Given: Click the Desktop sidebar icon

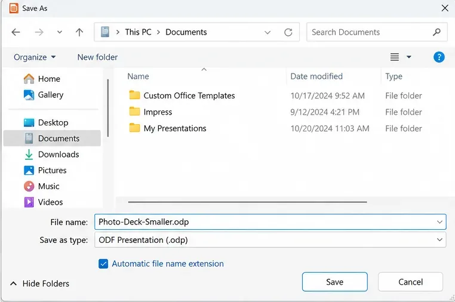Looking at the screenshot, I should 29,122.
